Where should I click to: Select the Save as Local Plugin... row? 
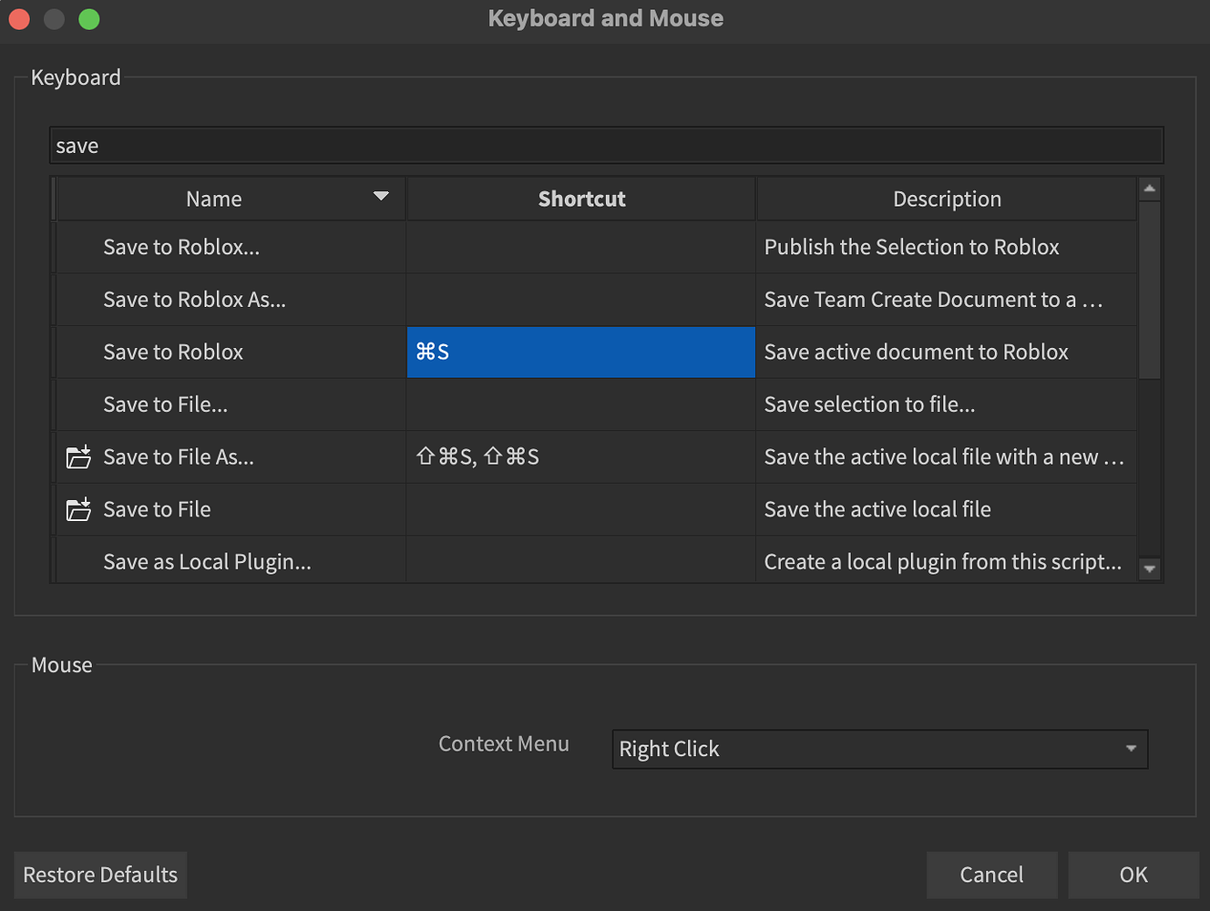(x=228, y=561)
